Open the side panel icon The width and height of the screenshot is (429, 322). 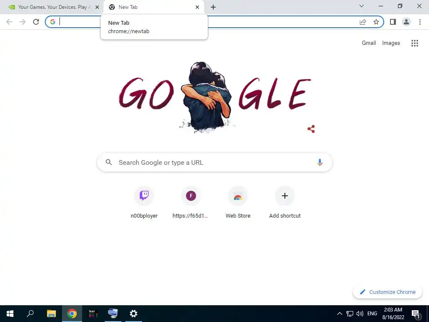393,22
